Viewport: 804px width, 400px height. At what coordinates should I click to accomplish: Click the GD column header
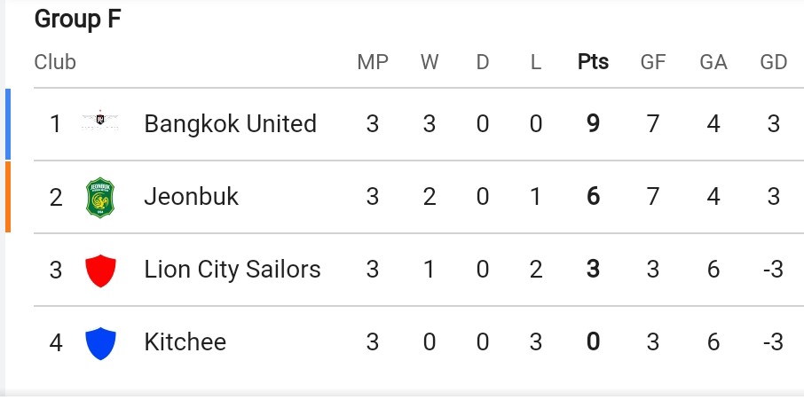tap(773, 62)
